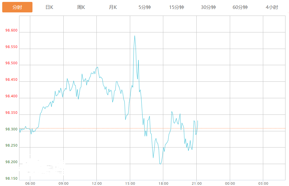Select the 15分钟 interval tab
Viewport: 289px width, 186px height.
point(177,7)
